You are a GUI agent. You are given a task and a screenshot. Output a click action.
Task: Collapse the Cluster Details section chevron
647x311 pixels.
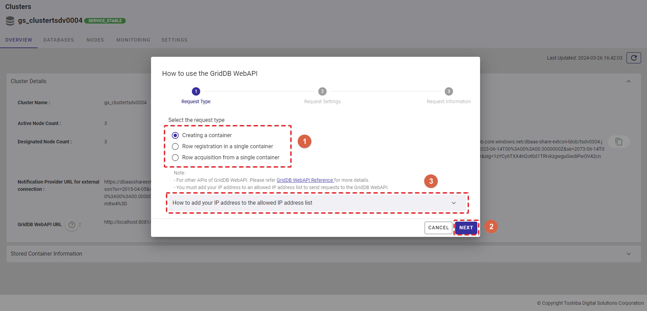(628, 81)
